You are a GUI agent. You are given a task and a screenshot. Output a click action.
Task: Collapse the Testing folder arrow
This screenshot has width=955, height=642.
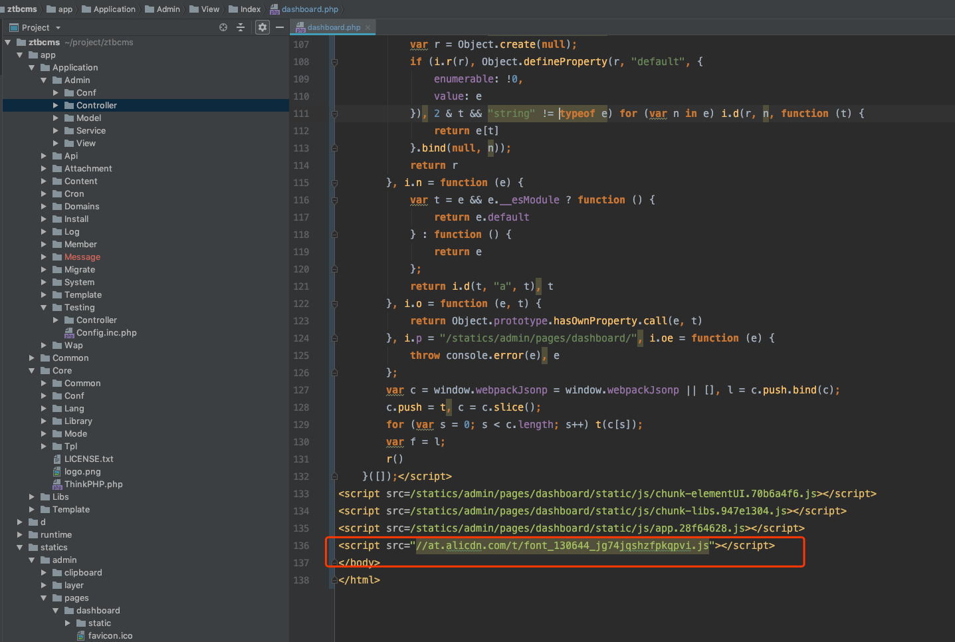pos(44,307)
